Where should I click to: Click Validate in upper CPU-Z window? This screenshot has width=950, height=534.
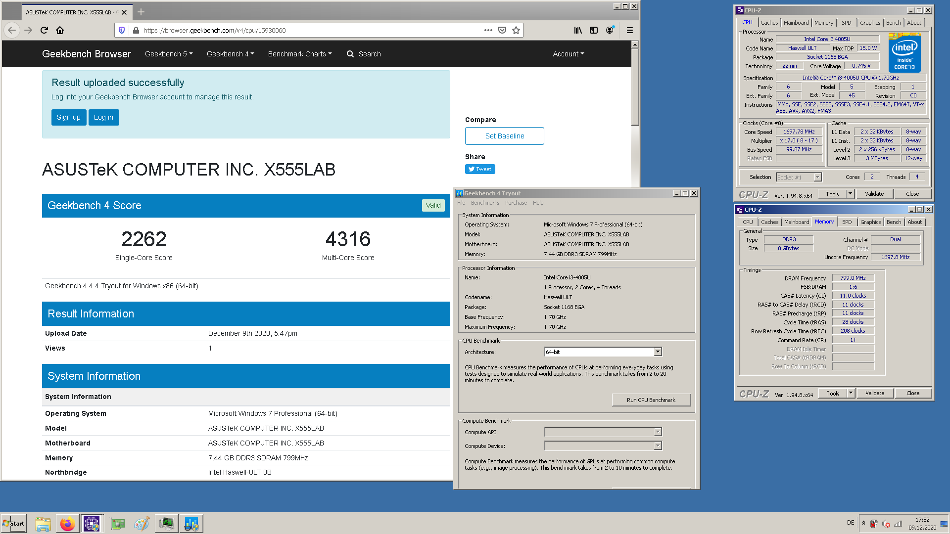pyautogui.click(x=874, y=194)
